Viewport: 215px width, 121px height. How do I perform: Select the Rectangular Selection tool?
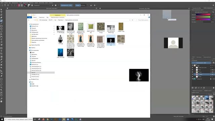coord(1,79)
